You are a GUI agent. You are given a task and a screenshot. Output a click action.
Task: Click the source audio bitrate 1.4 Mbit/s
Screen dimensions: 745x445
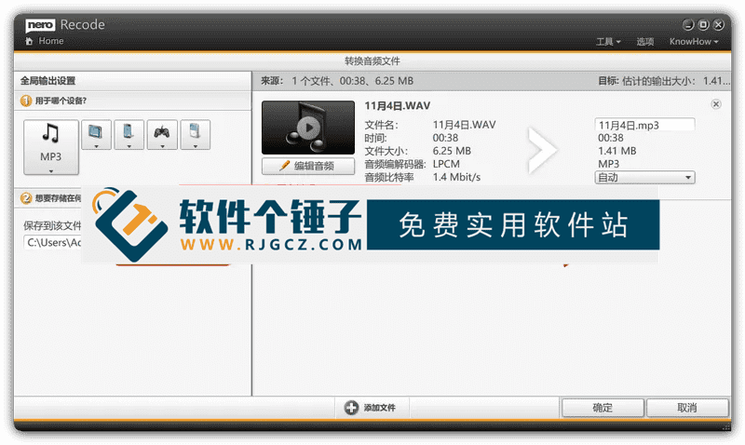point(456,177)
